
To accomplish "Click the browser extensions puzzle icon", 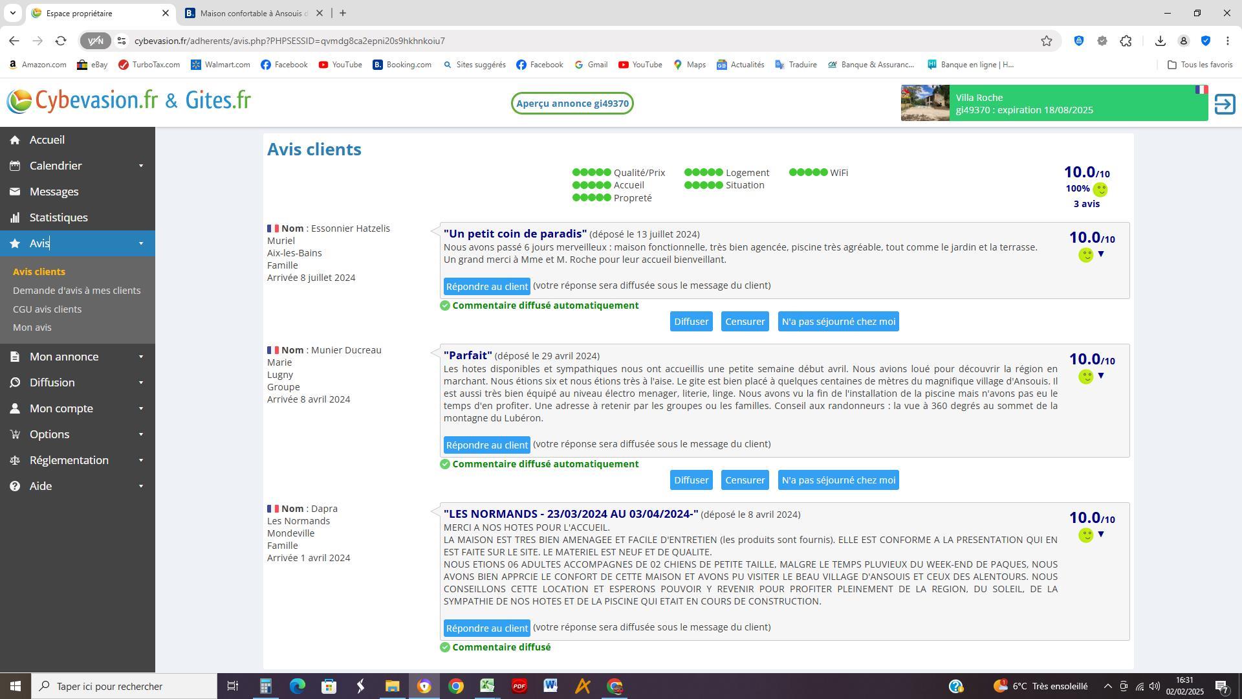I will (1126, 41).
